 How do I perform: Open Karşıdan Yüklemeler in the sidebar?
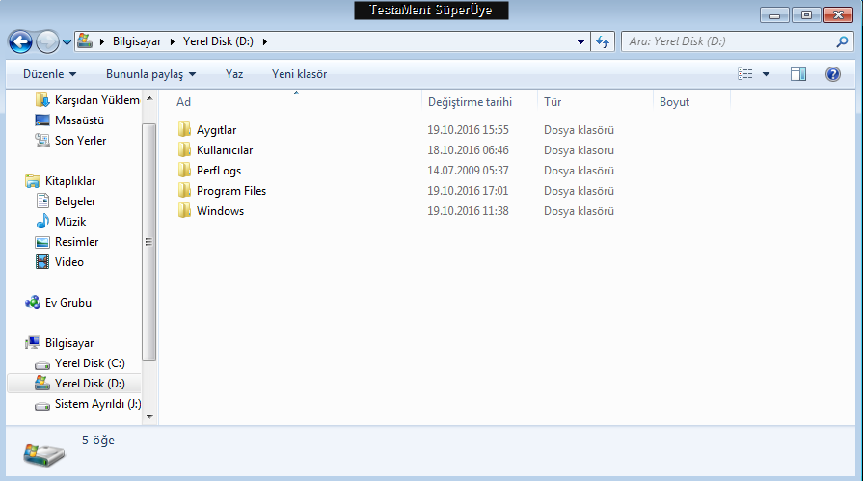(87, 100)
